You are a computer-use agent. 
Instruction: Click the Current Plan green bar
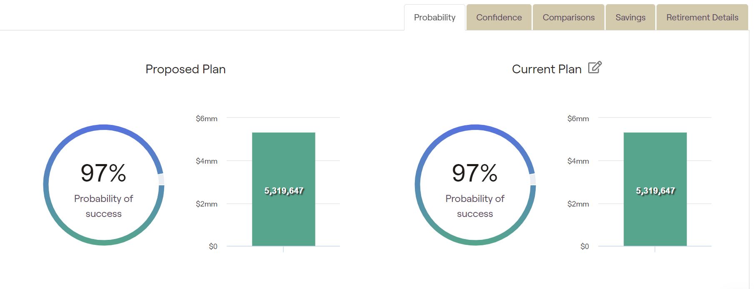point(655,189)
